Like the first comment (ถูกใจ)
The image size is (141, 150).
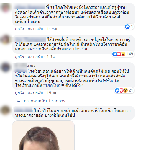tap(19, 29)
